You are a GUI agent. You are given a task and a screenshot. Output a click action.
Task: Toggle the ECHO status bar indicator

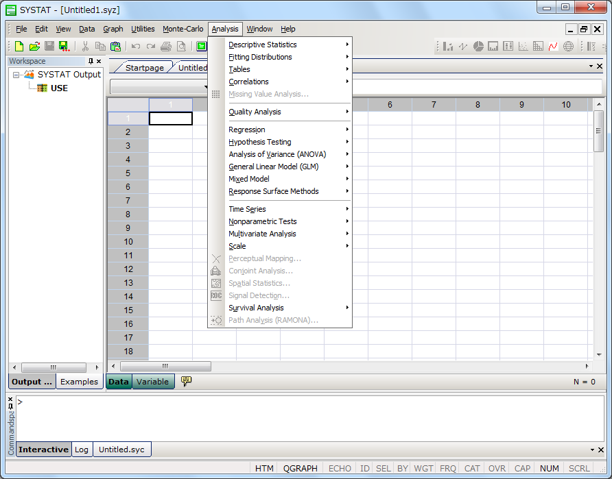click(x=340, y=469)
